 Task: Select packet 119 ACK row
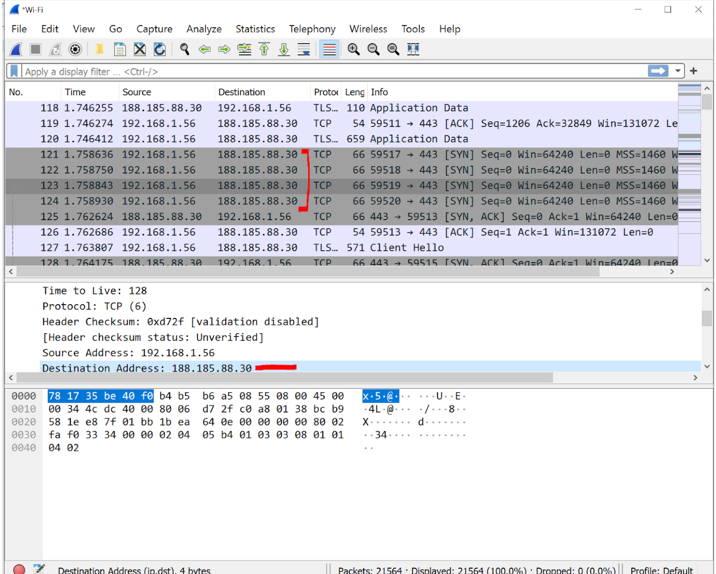[x=341, y=124]
